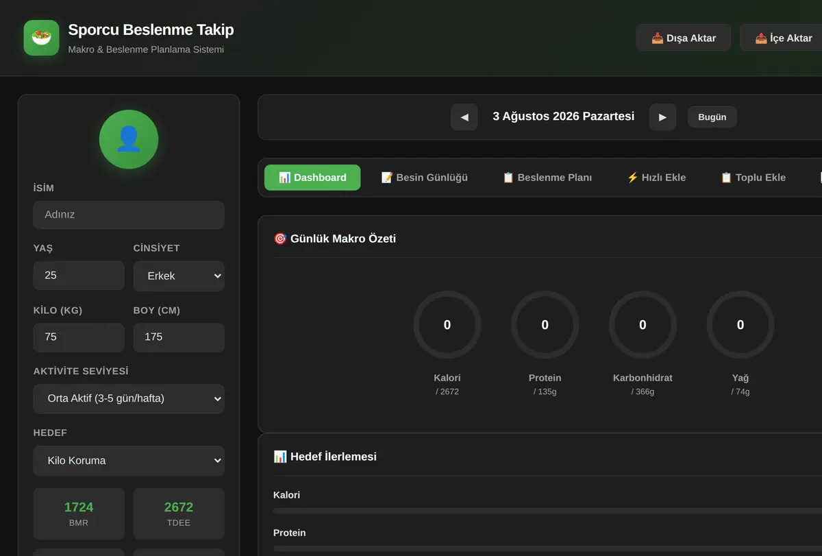Viewport: 822px width, 556px height.
Task: Click the "/ 74g" fat target text
Action: pyautogui.click(x=740, y=392)
